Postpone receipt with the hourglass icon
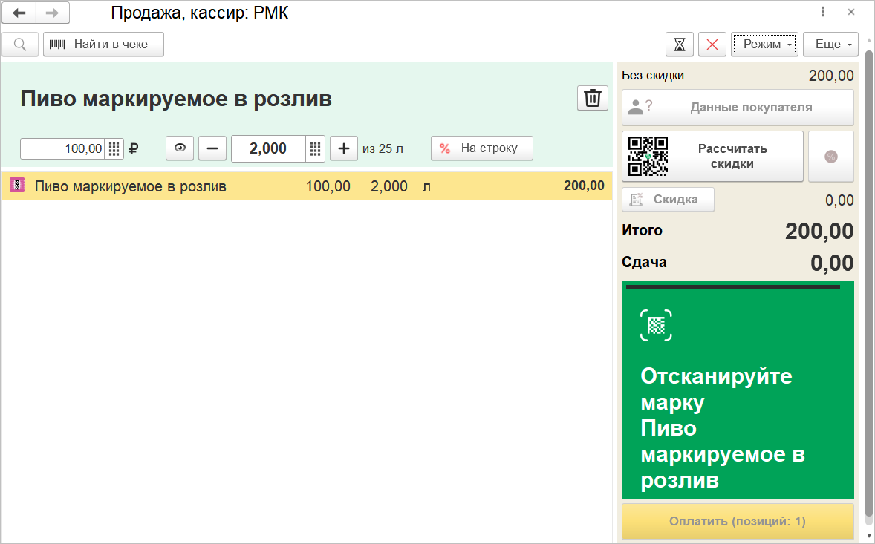The width and height of the screenshot is (875, 544). tap(679, 45)
